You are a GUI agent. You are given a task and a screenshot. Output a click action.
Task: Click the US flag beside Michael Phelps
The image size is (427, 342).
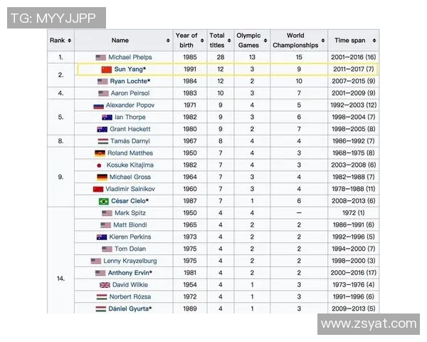100,57
